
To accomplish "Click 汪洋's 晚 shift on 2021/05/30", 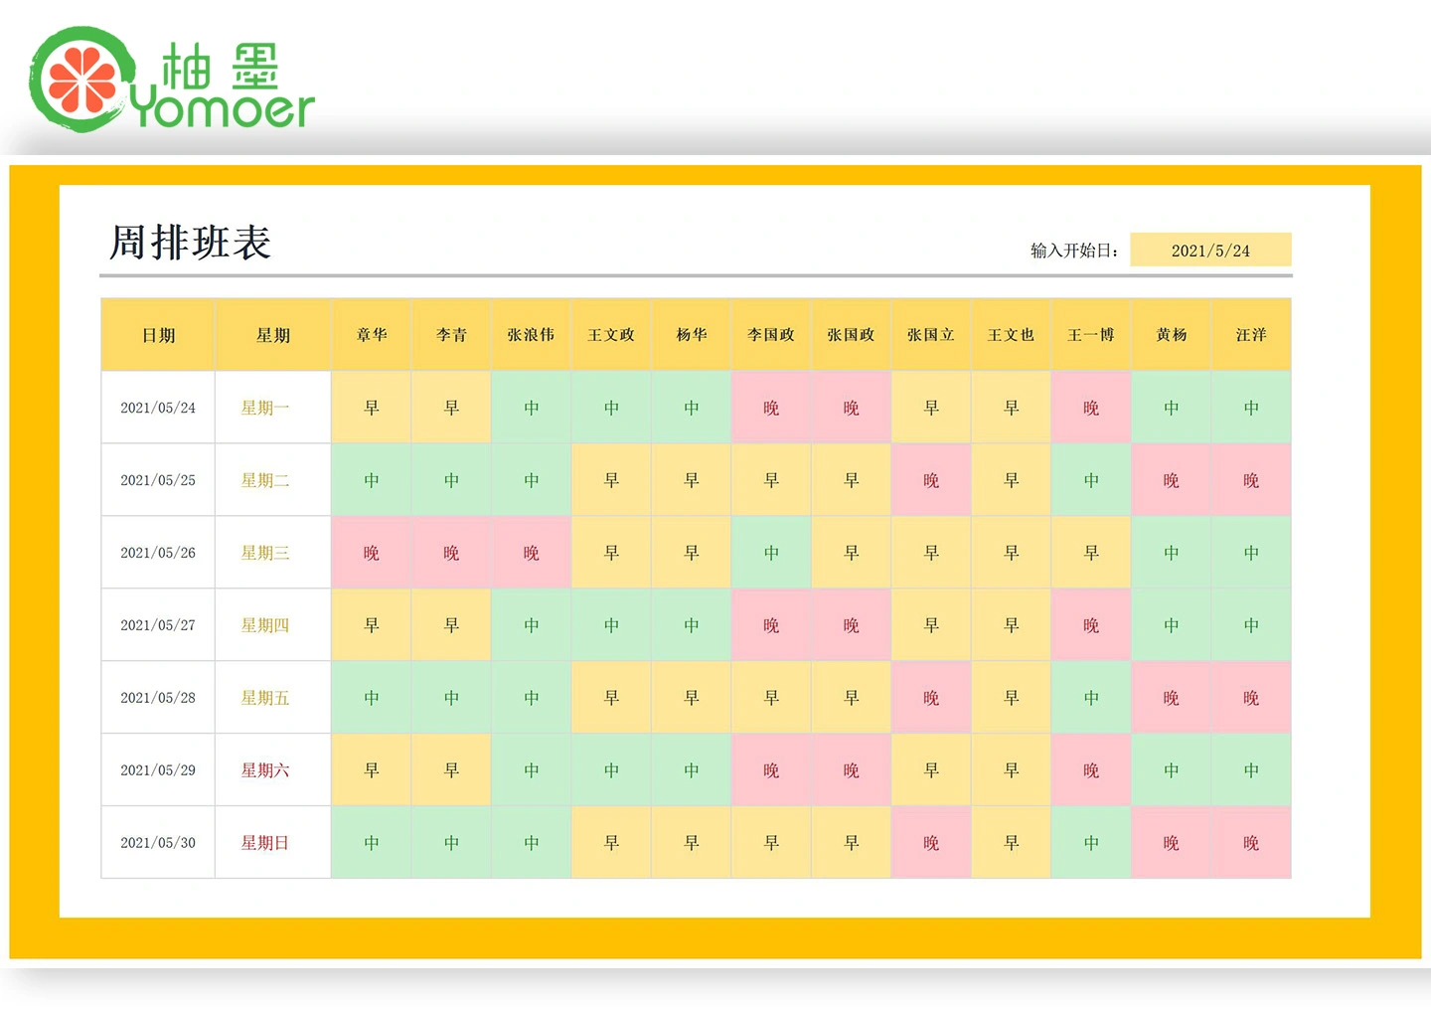I will 1250,843.
